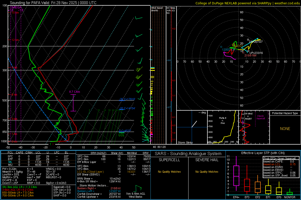
Task: Select the EFF parcel row
Action: [x=38, y=159]
